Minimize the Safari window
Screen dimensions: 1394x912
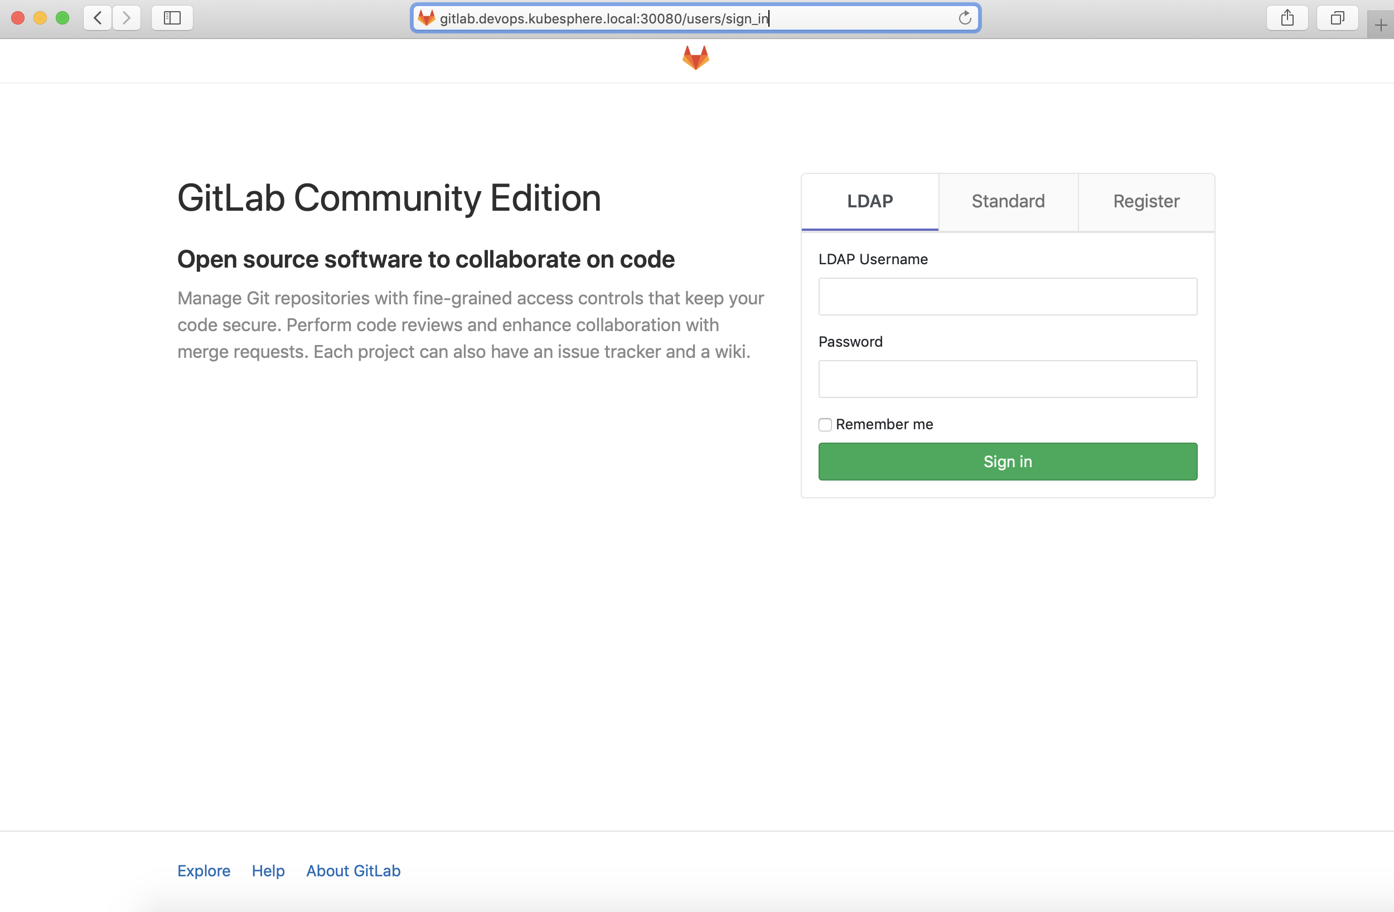40,18
